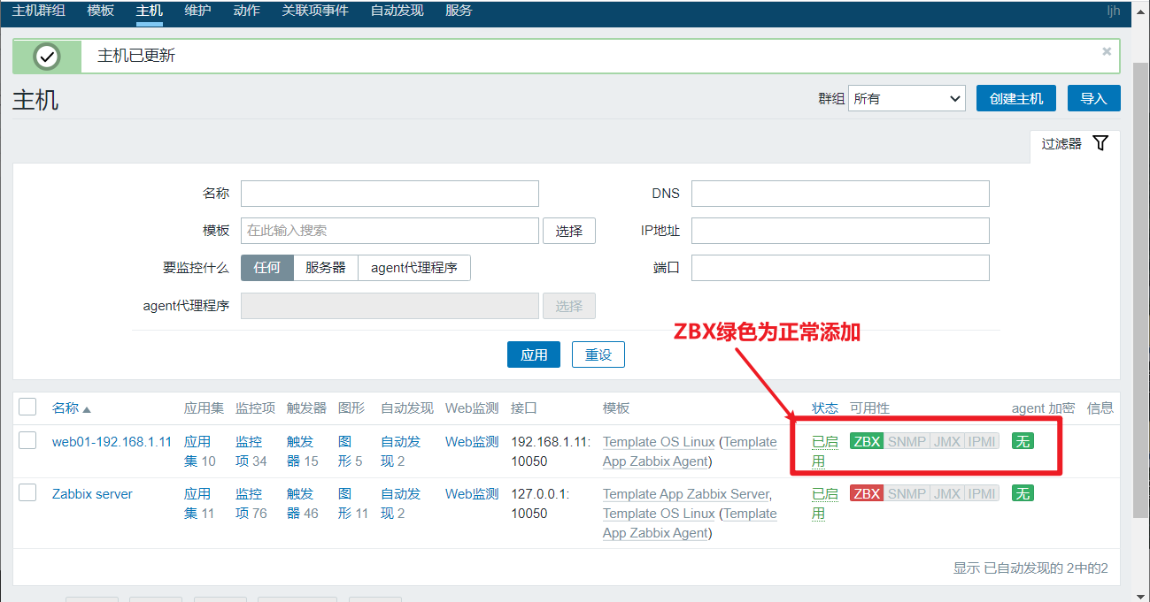This screenshot has width=1150, height=602.
Task: Click 127.0.0.1: 10050 interface cell
Action: 540,503
